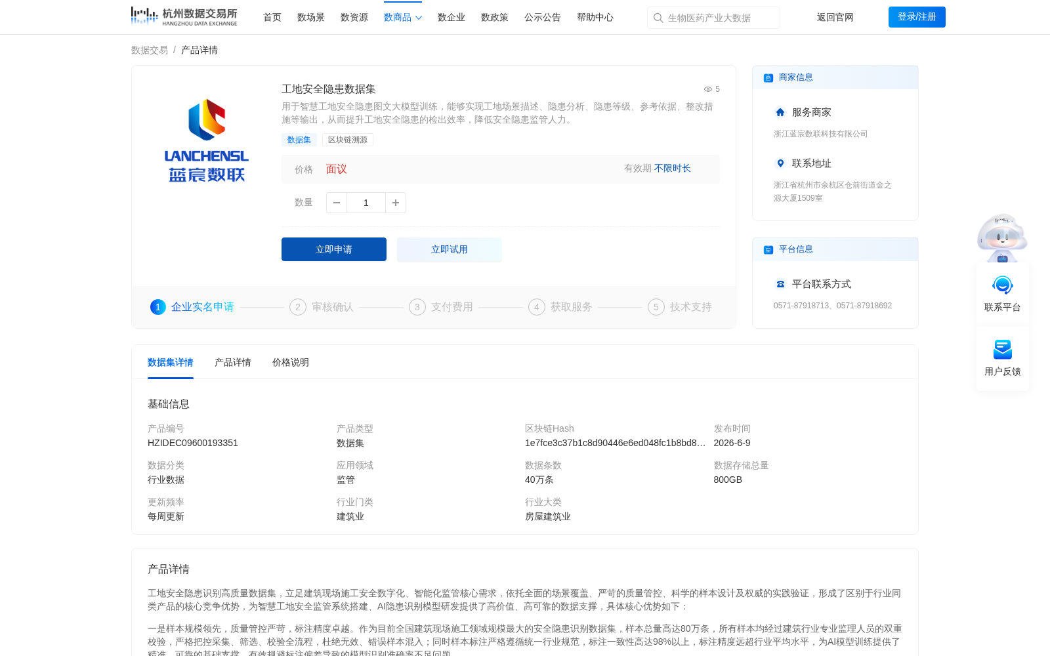Increase quantity with the plus button
Viewport: 1050px width, 656px height.
click(x=396, y=203)
